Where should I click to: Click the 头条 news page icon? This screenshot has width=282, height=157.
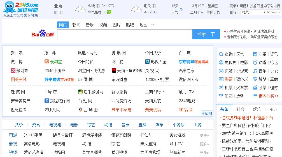point(255,54)
